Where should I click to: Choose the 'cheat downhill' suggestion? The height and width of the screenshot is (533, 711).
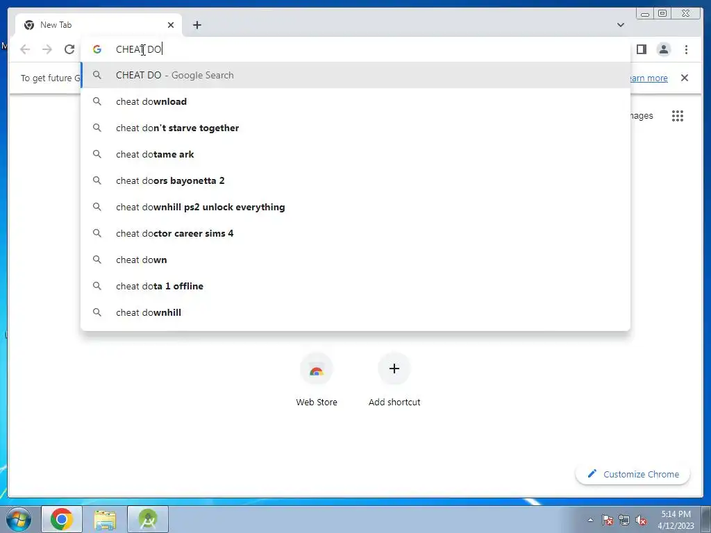pos(355,312)
